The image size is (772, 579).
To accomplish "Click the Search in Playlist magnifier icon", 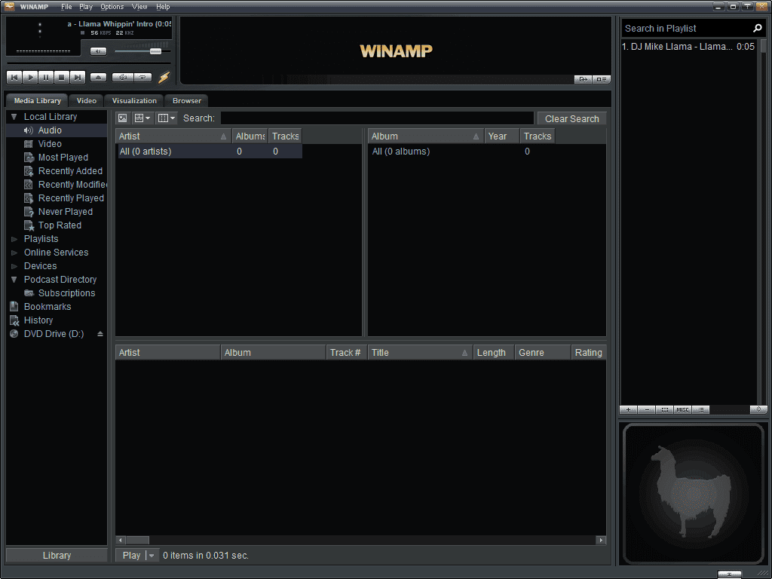I will (758, 29).
